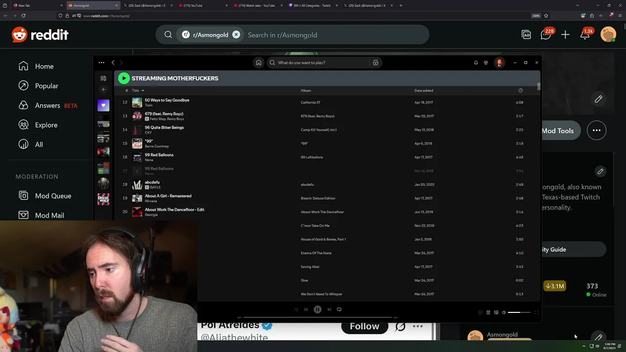Screen dimensions: 626x352
Task: Click the Reddit logo
Action: [40, 35]
